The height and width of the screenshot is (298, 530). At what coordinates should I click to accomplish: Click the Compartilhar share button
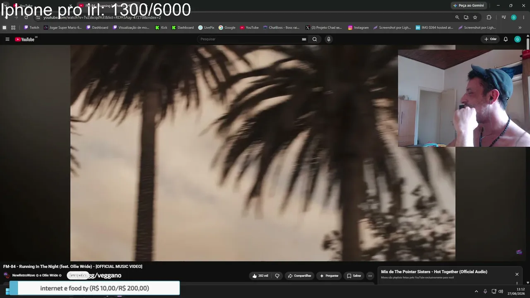299,276
